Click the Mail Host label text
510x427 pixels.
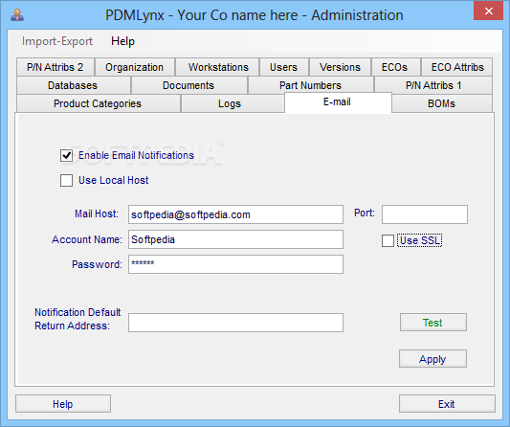click(x=97, y=213)
